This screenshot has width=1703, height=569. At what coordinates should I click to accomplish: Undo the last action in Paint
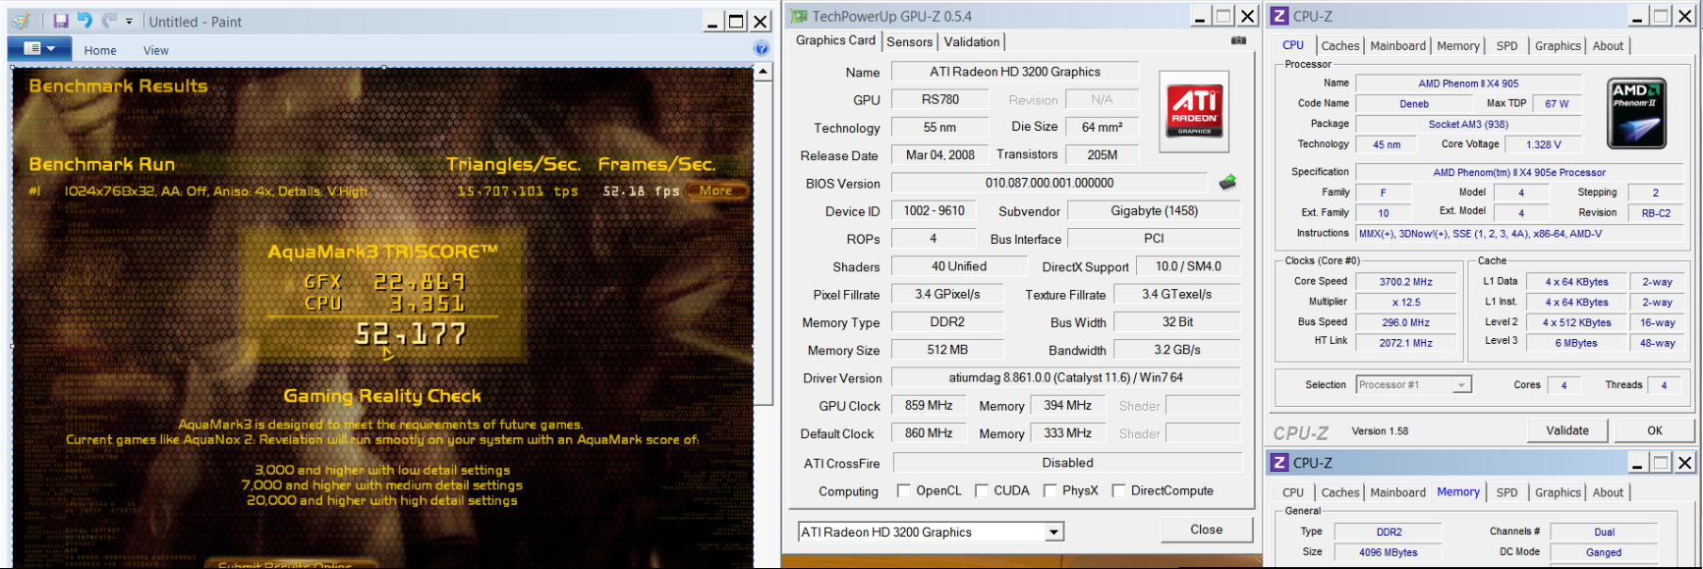click(85, 21)
